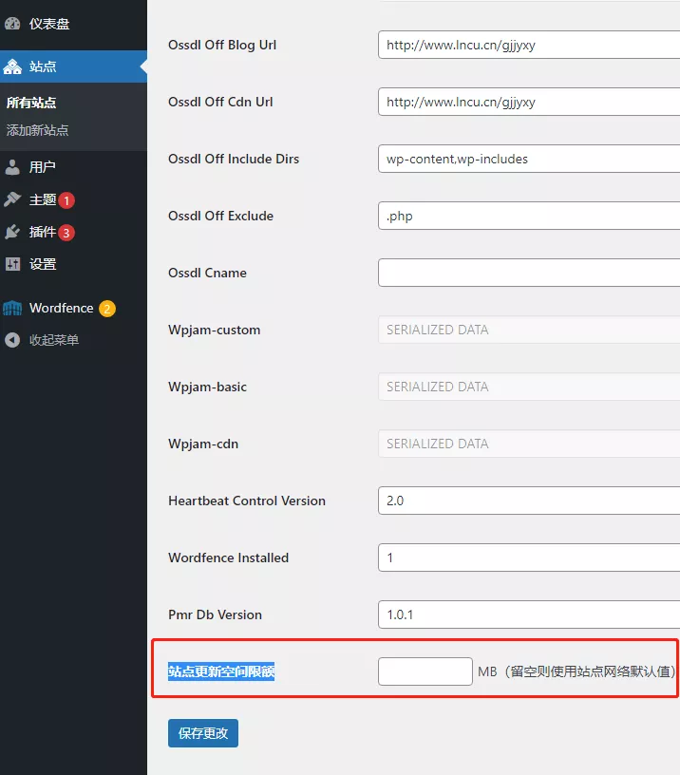The width and height of the screenshot is (680, 775).
Task: Click the highlighted 站点更新空间限额 label
Action: pyautogui.click(x=221, y=671)
